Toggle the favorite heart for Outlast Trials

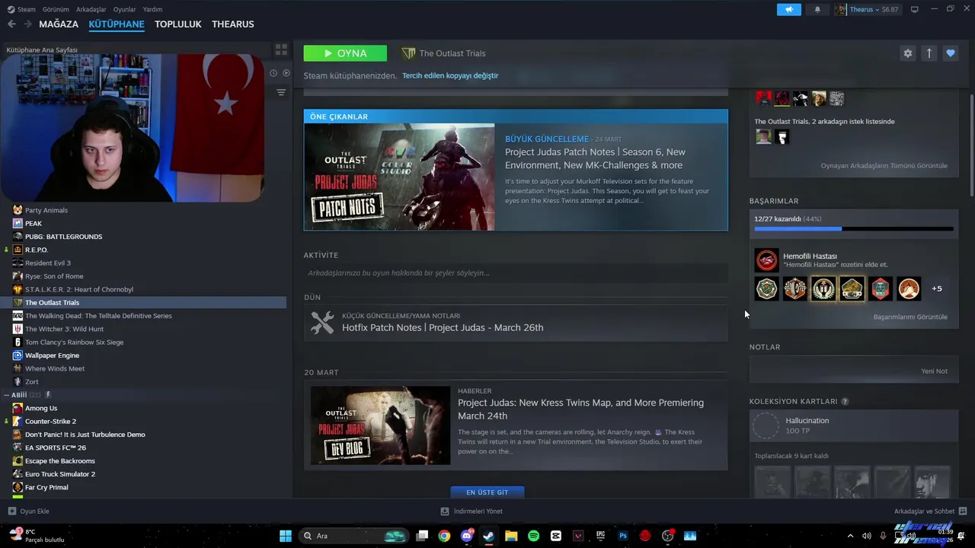950,53
